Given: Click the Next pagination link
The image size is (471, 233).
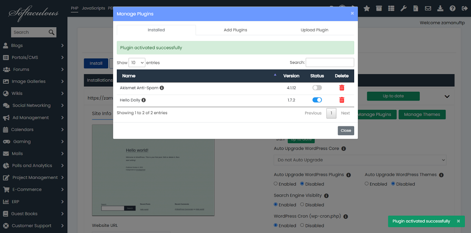Looking at the screenshot, I should (345, 113).
